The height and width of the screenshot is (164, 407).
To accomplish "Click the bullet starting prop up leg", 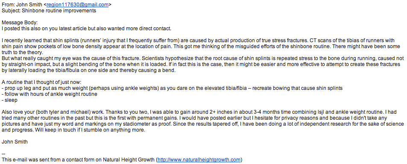I will pos(172,88).
